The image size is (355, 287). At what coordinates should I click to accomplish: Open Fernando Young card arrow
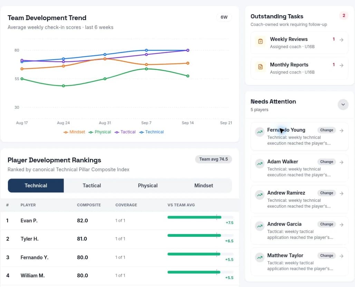tap(342, 131)
